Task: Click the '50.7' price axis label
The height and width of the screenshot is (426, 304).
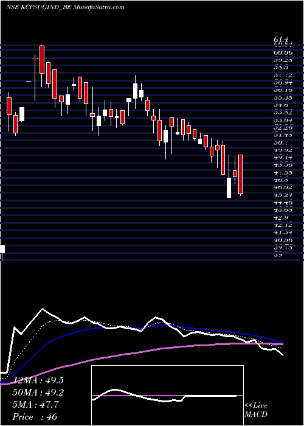Action: 280,142
